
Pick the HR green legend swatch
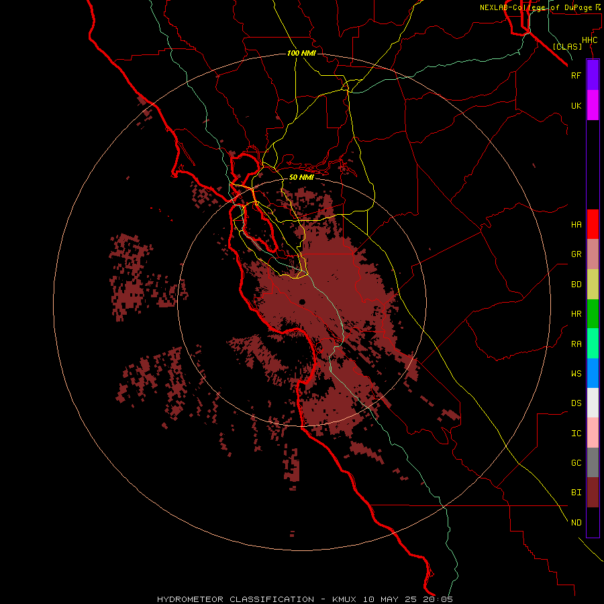[593, 314]
